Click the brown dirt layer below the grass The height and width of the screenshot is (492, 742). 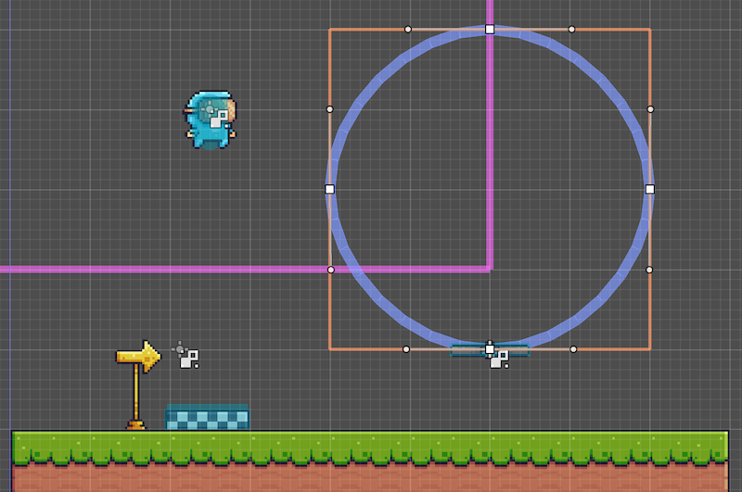pos(371,477)
